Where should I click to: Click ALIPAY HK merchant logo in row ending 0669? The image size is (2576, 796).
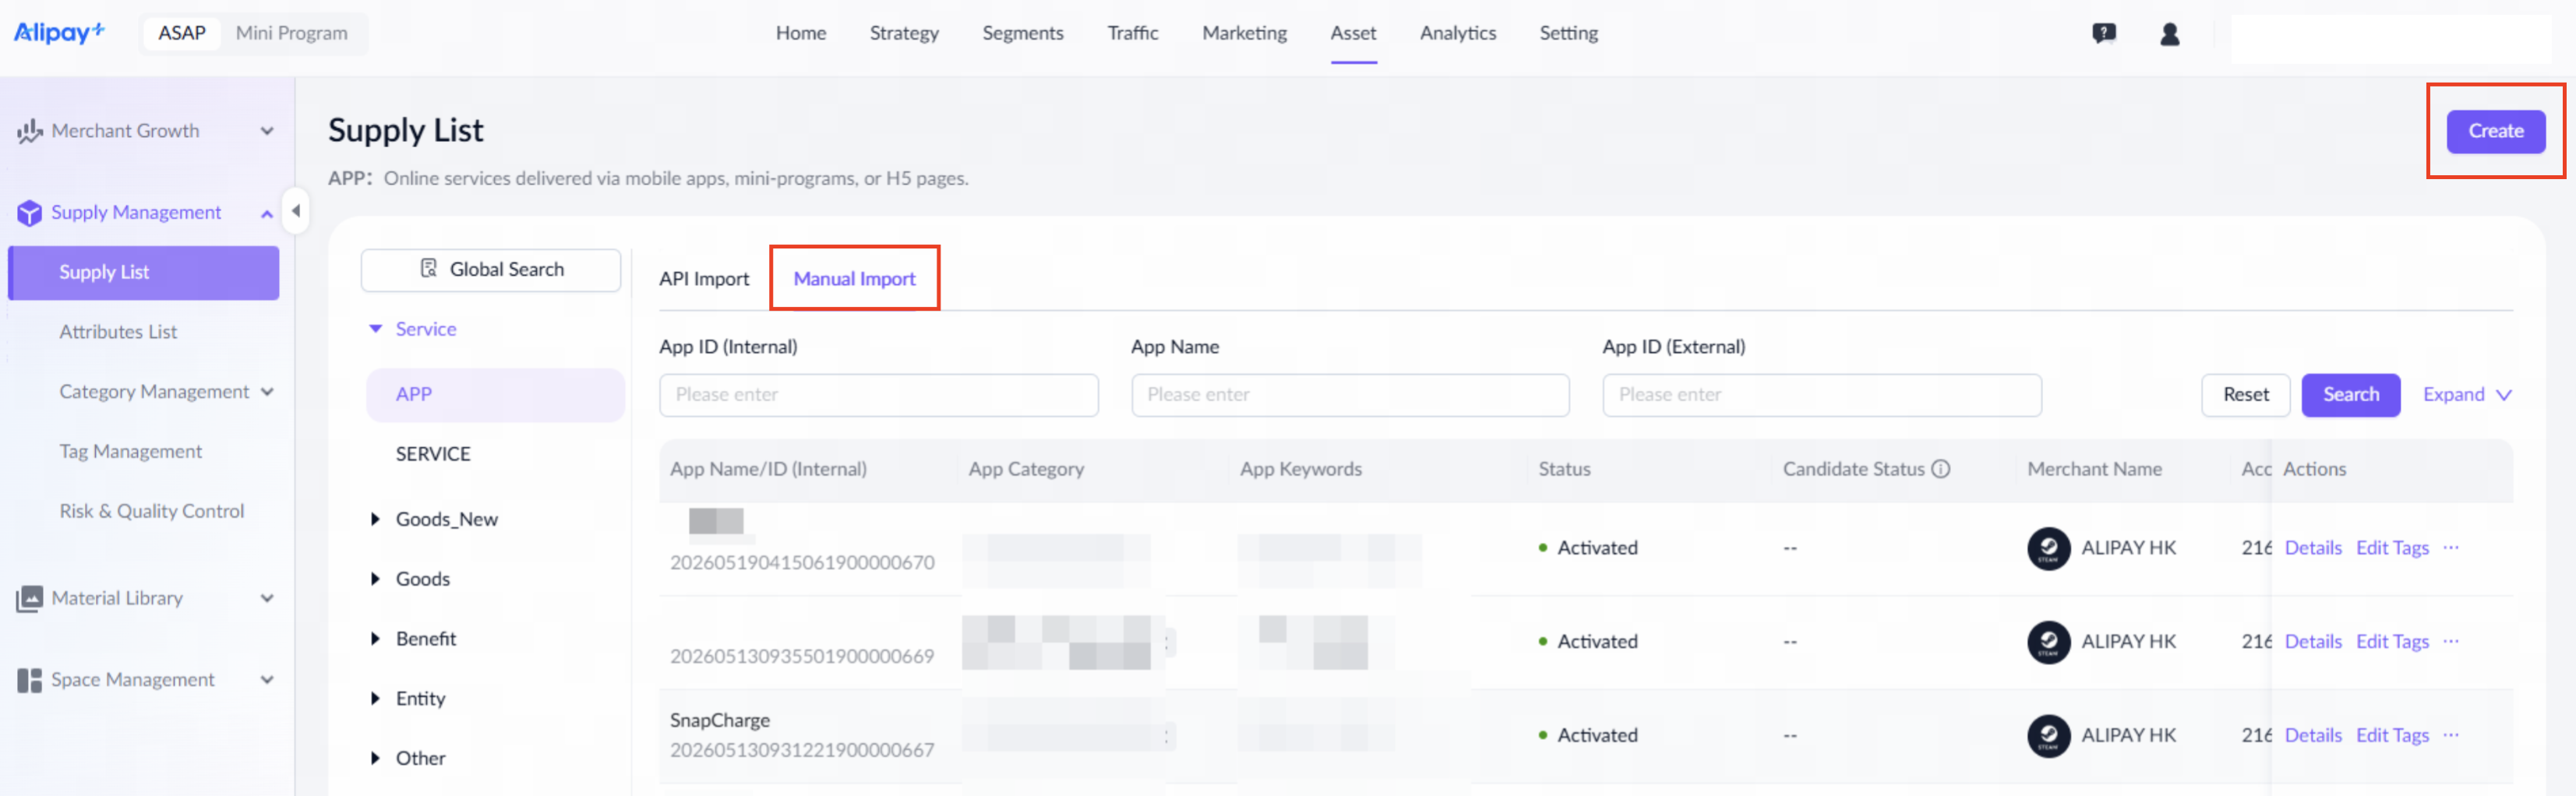click(2048, 642)
